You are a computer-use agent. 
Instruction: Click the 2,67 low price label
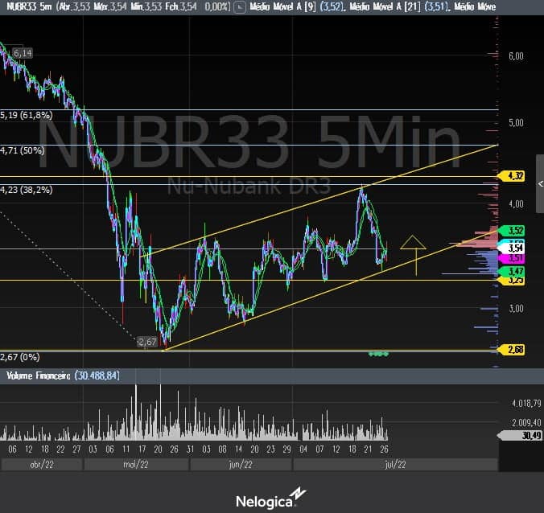(146, 342)
